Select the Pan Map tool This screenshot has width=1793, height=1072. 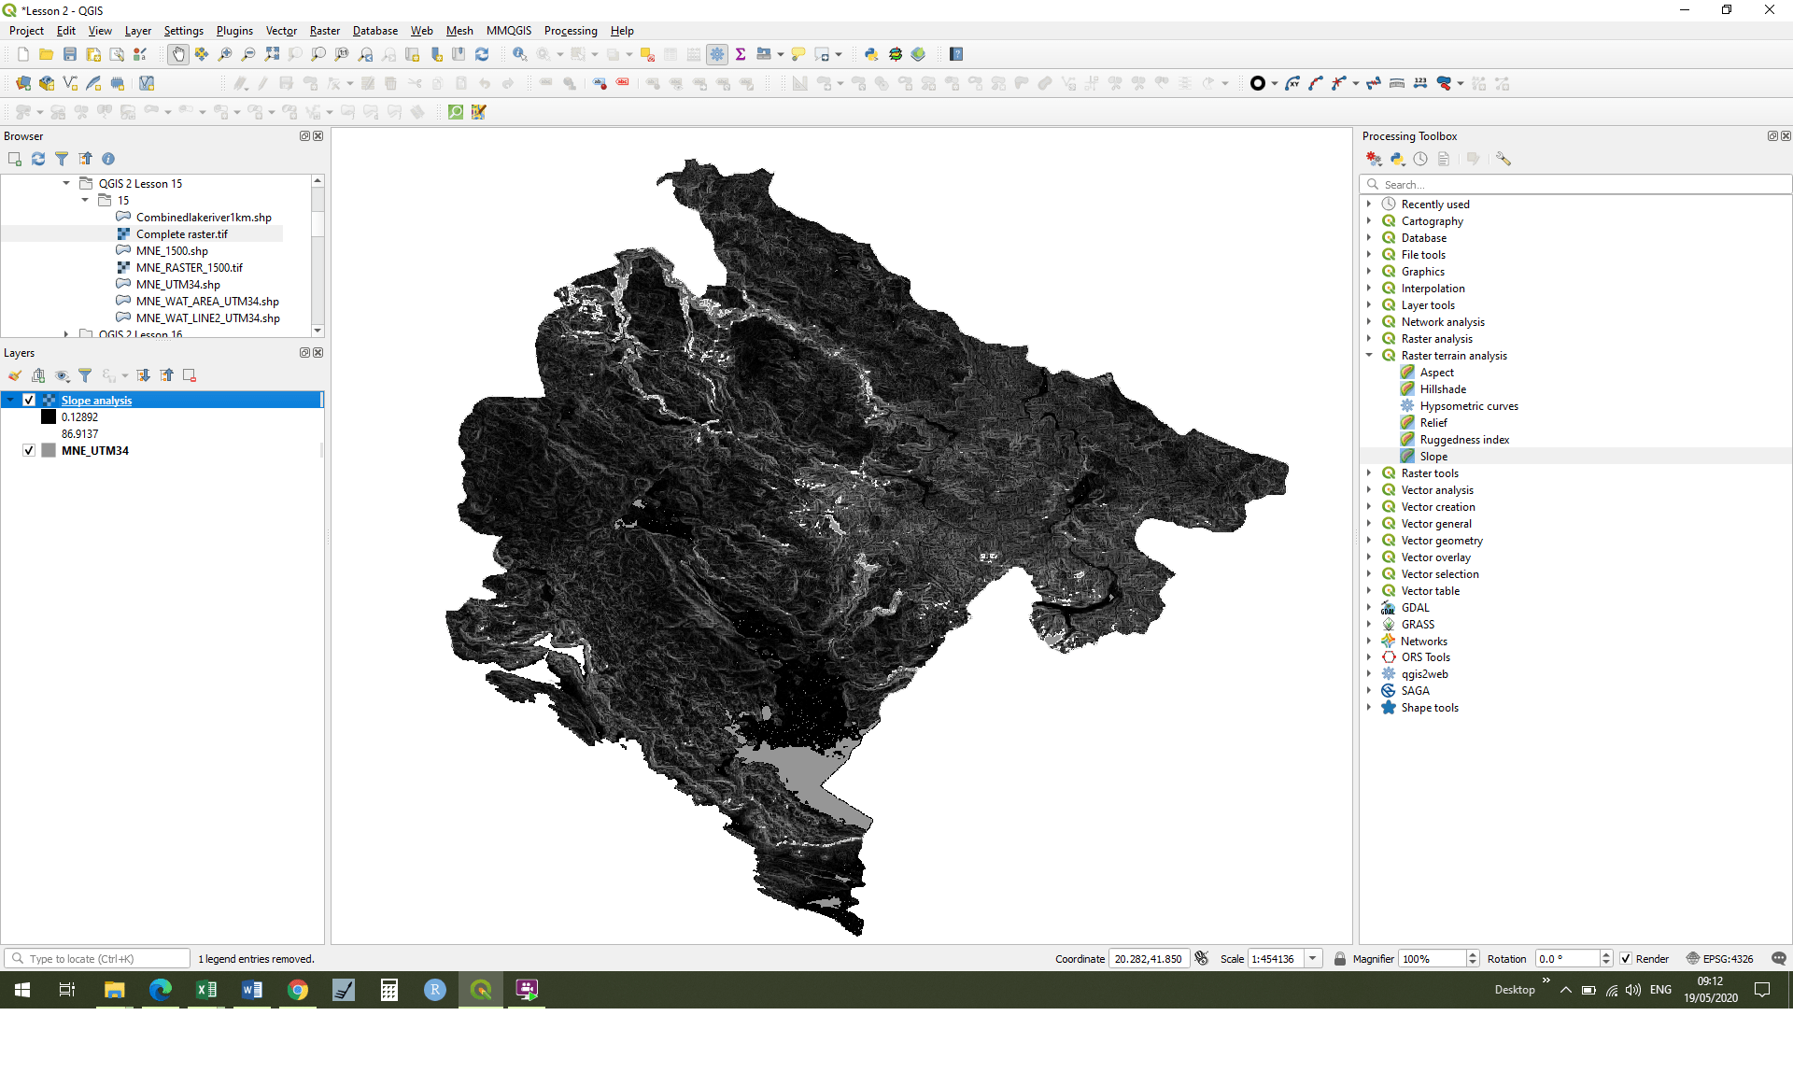pyautogui.click(x=177, y=53)
